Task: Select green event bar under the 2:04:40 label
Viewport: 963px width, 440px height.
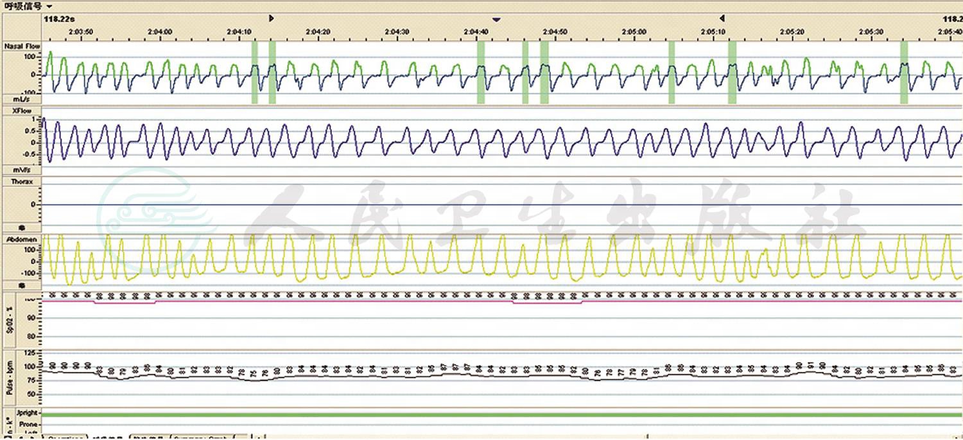Action: pyautogui.click(x=481, y=72)
